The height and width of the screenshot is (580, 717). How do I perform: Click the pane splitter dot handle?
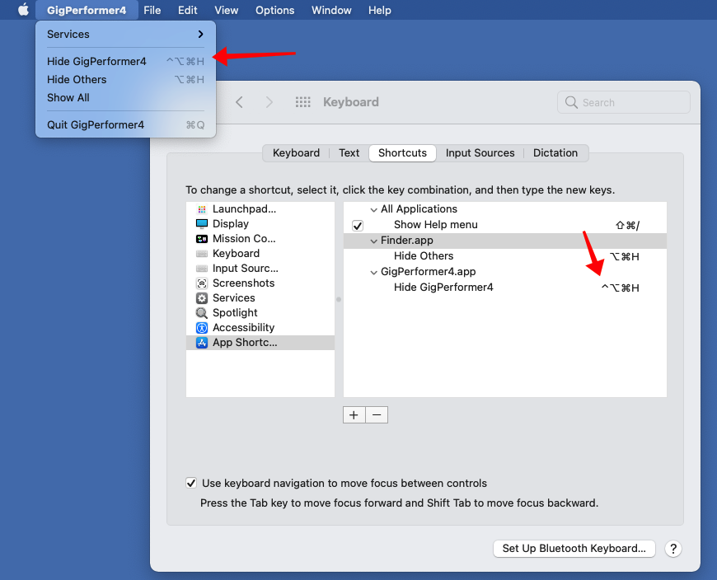(339, 299)
